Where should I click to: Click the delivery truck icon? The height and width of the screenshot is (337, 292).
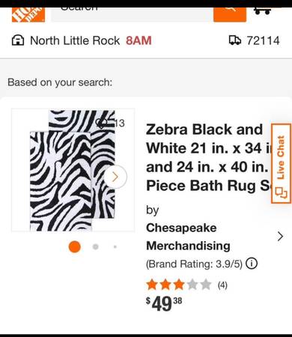(235, 40)
